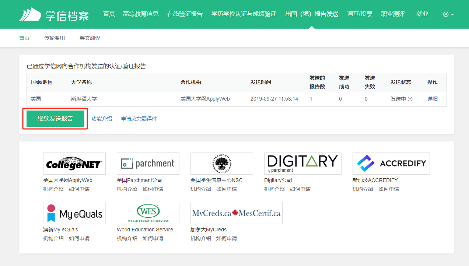The height and width of the screenshot is (266, 469).
Task: Open 机构介绍 under 美国学生信息中心NSC
Action: coord(201,189)
